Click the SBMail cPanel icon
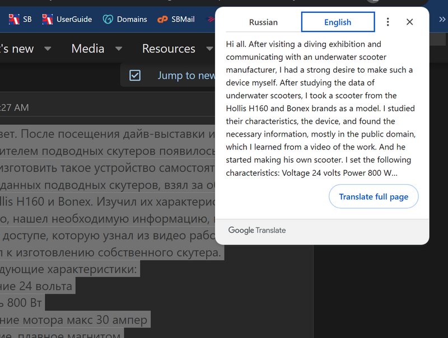This screenshot has width=448, height=338. coord(162,20)
